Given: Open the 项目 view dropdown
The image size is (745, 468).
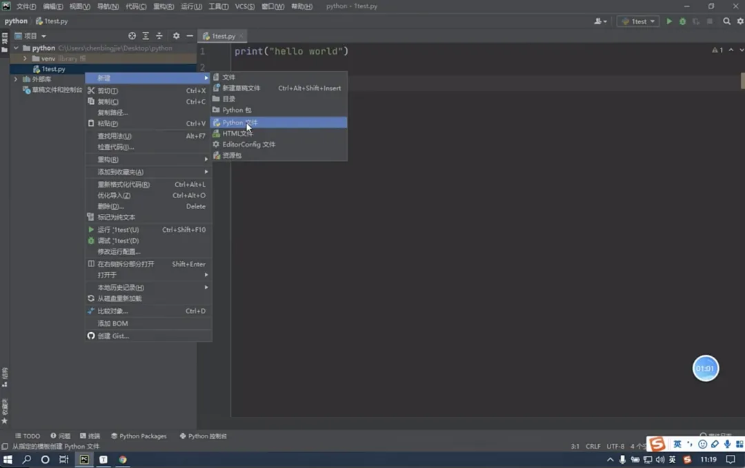Looking at the screenshot, I should coord(30,36).
